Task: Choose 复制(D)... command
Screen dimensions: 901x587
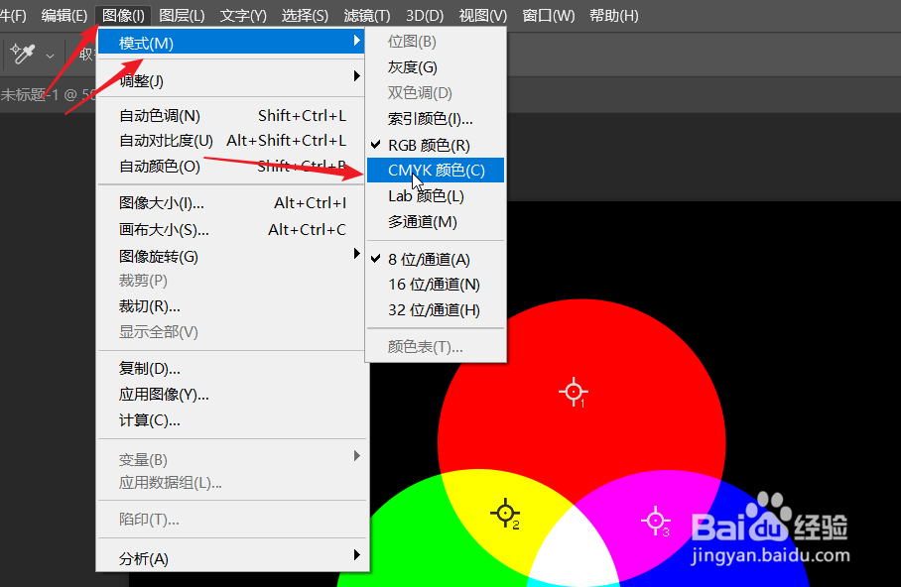Action: 231,368
